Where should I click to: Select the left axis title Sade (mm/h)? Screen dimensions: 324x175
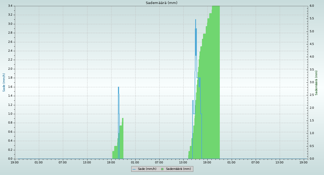coord(4,82)
